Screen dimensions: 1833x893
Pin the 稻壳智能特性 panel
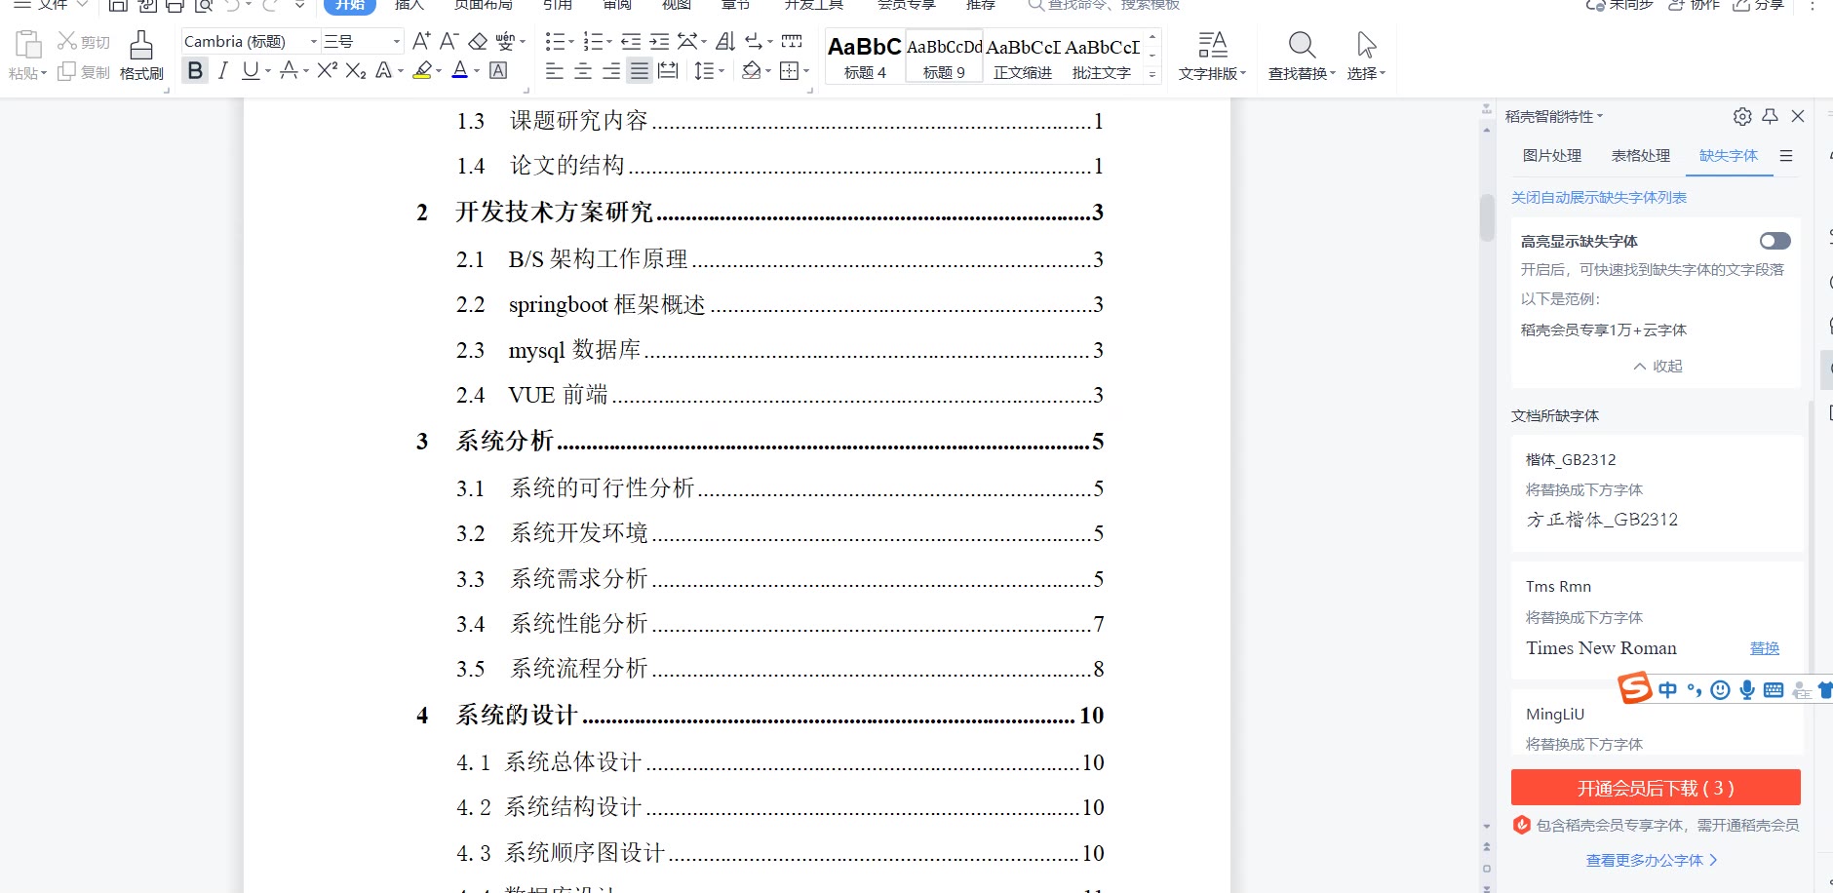point(1771,117)
